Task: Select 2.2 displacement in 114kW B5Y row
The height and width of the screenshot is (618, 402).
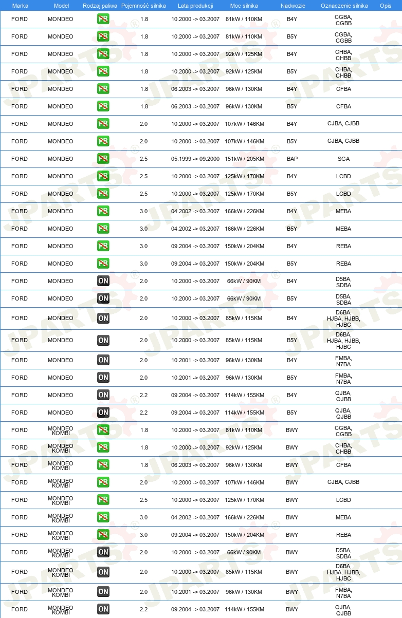Action: tap(143, 413)
